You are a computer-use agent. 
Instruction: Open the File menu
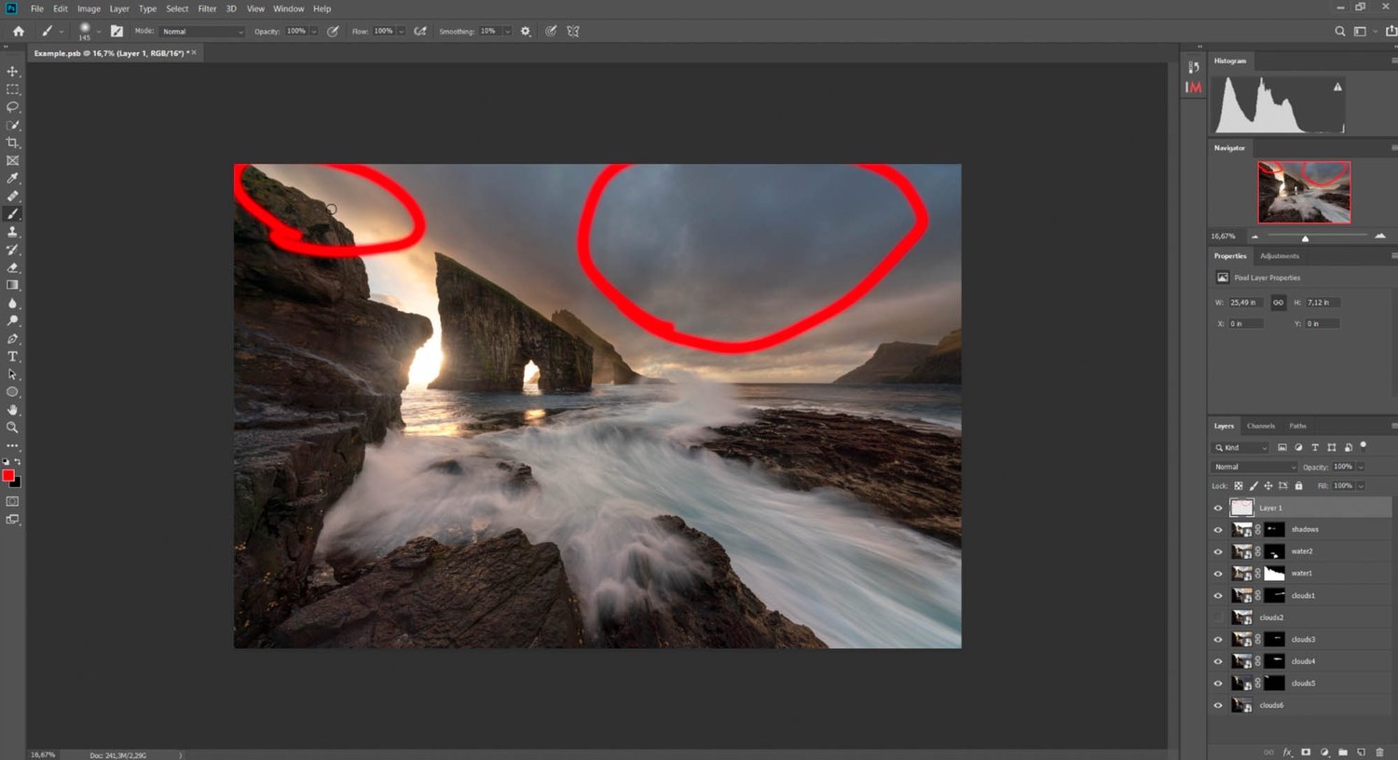point(37,8)
